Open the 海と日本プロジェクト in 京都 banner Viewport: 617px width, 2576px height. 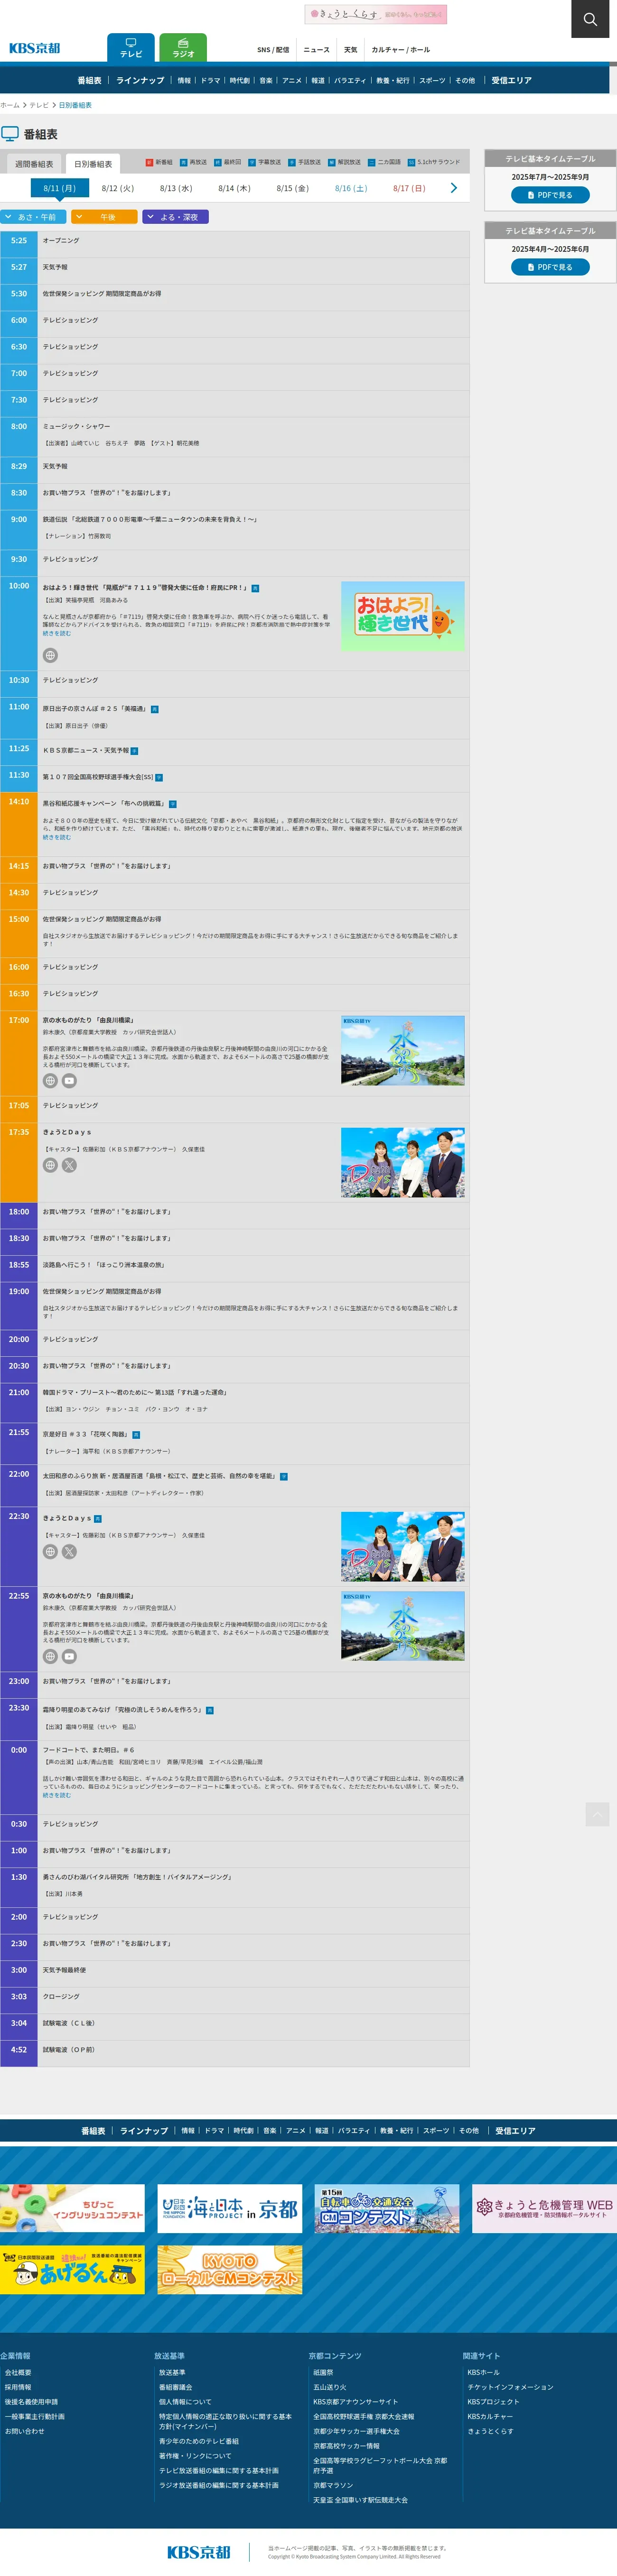click(229, 2208)
